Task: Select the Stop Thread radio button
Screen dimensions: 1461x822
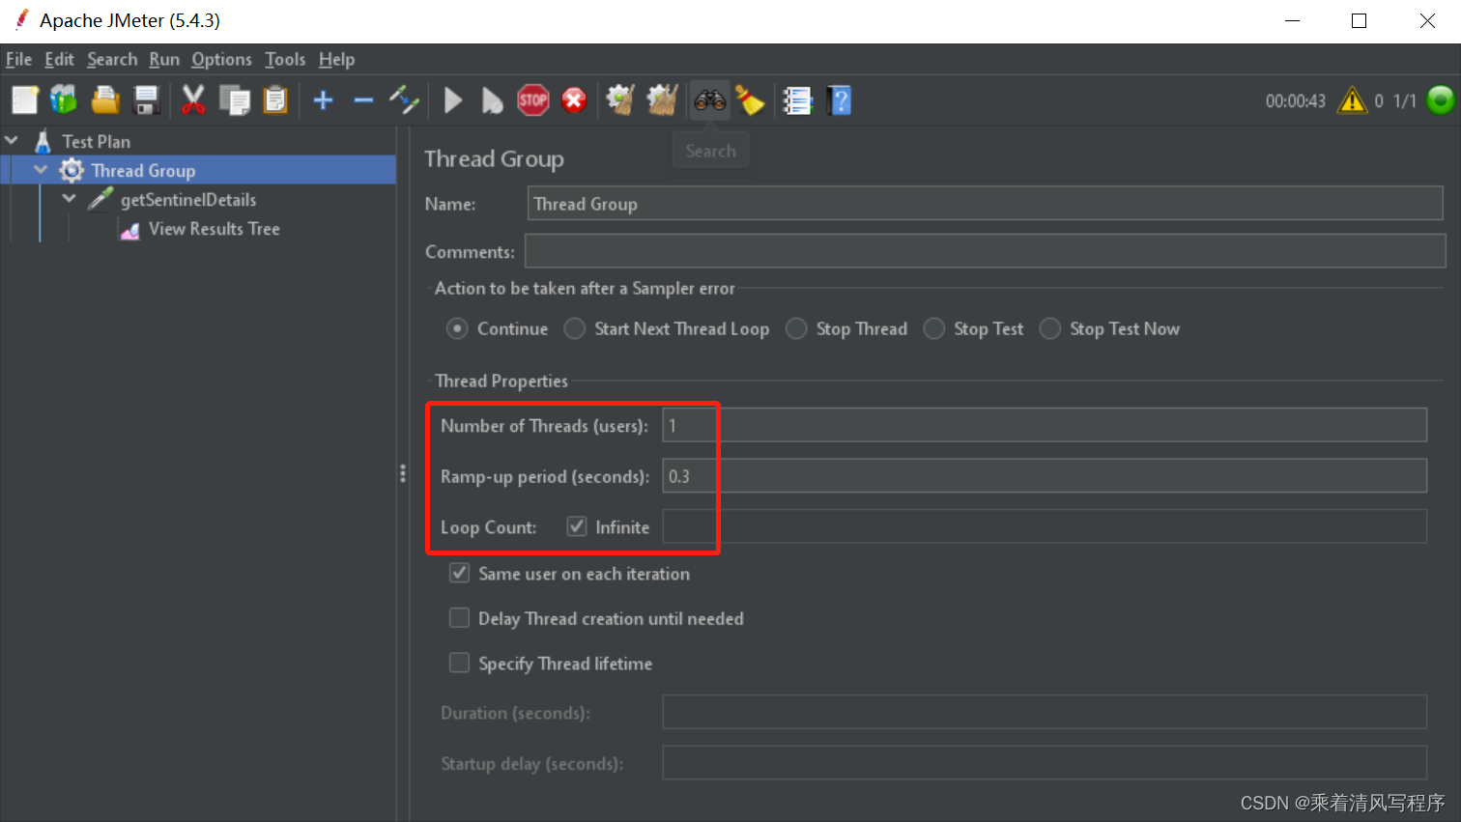Action: (796, 329)
